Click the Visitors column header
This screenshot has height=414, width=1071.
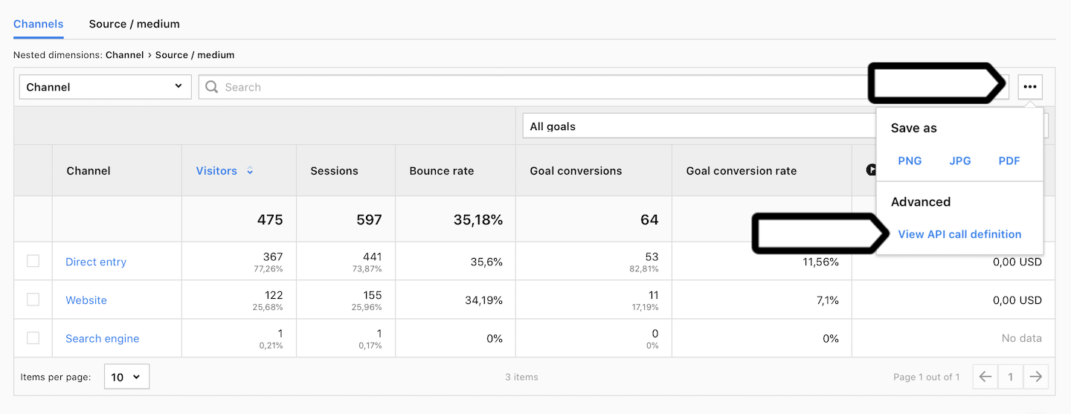click(216, 171)
